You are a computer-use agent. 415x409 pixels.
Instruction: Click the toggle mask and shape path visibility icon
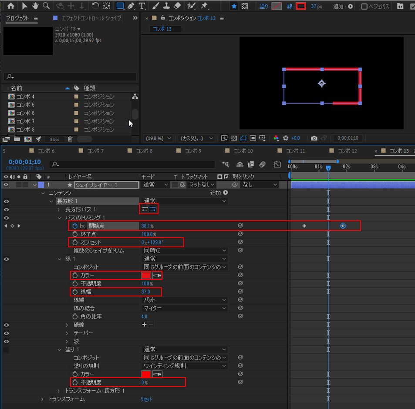243,138
